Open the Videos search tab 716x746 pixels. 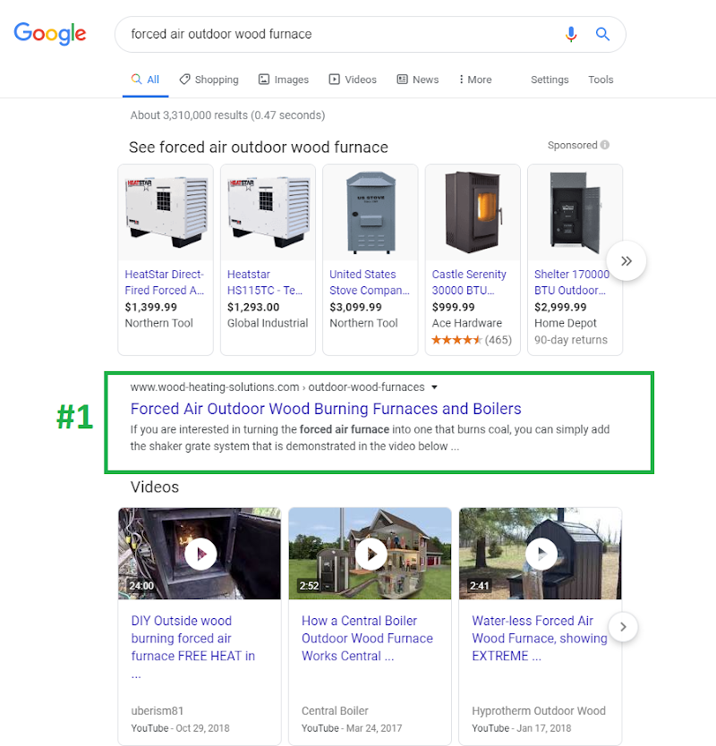pyautogui.click(x=353, y=80)
